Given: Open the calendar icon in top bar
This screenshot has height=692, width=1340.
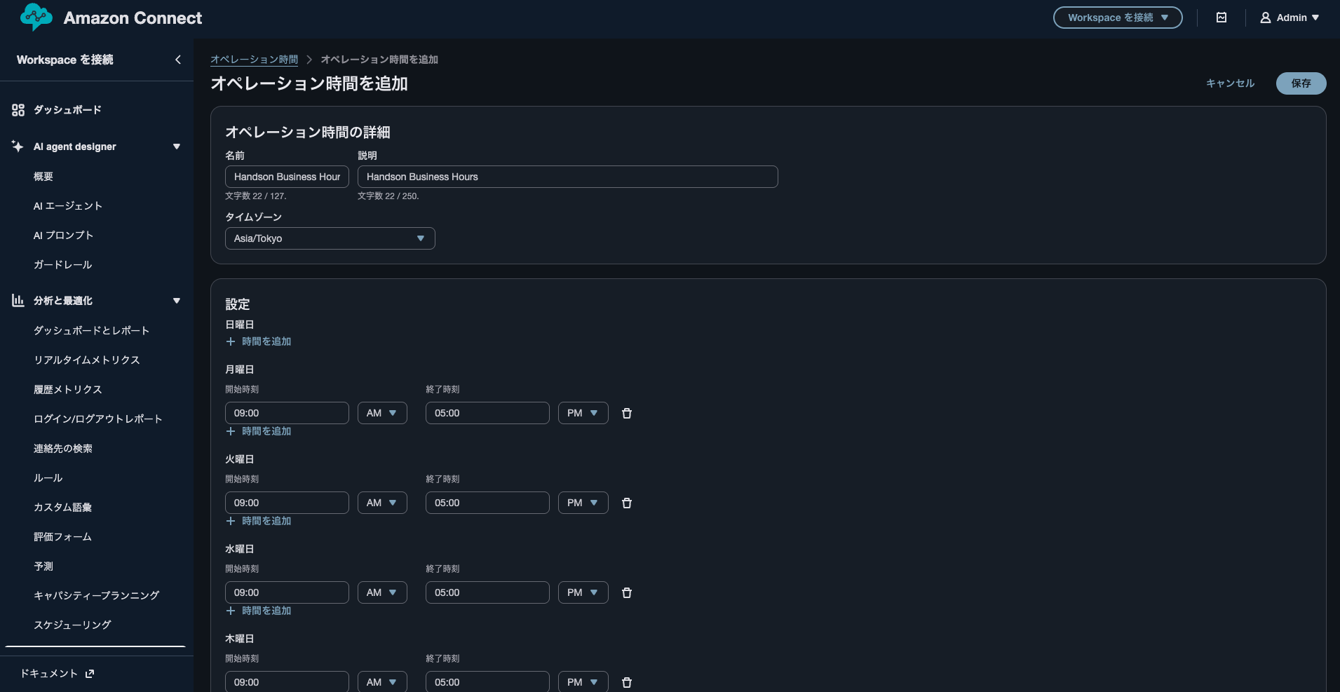Looking at the screenshot, I should 1221,18.
